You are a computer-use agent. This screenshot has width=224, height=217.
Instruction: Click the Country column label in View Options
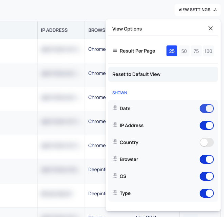[129, 142]
